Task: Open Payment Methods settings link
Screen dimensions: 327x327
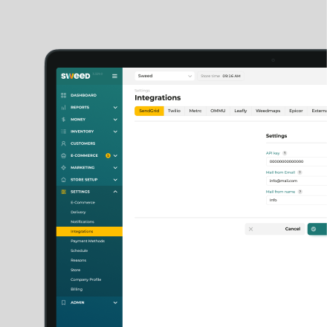Action: coord(88,241)
